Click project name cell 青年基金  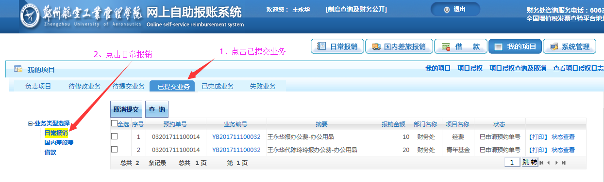point(458,150)
